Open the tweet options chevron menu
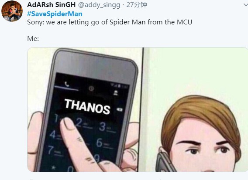This screenshot has width=248, height=180. pyautogui.click(x=246, y=5)
